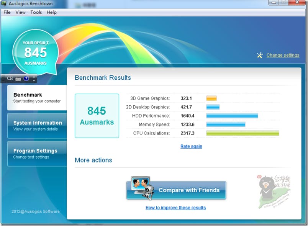Click the 2D Desktop Graphics label
The image size is (308, 226).
tap(148, 107)
